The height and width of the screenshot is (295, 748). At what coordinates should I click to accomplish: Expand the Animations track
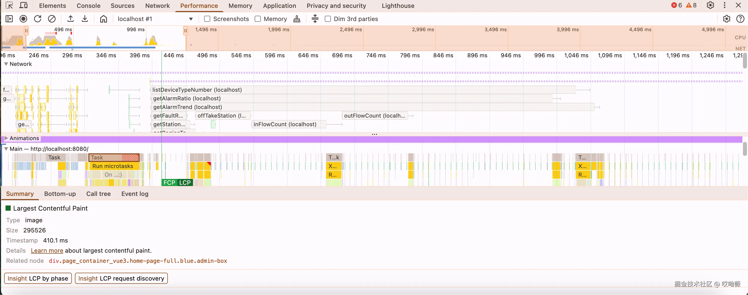[6, 138]
